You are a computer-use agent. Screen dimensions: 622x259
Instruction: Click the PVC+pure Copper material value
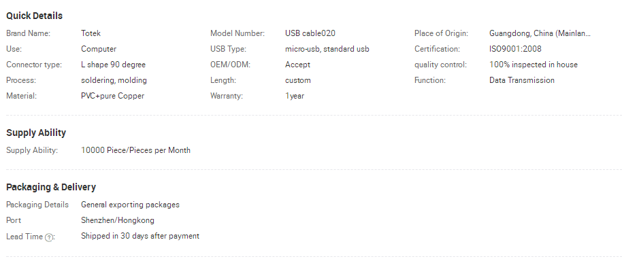(113, 96)
